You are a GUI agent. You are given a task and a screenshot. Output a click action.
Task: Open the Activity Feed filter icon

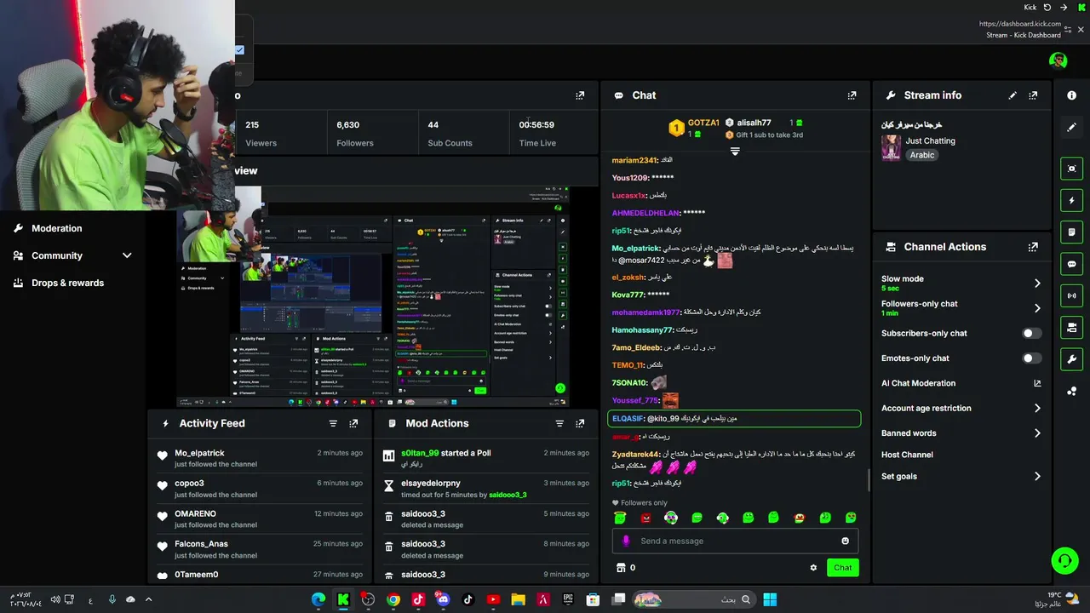coord(333,423)
